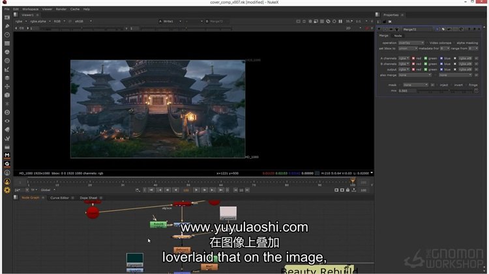
Task: Switch to the Curve Editor tab
Action: 59,198
